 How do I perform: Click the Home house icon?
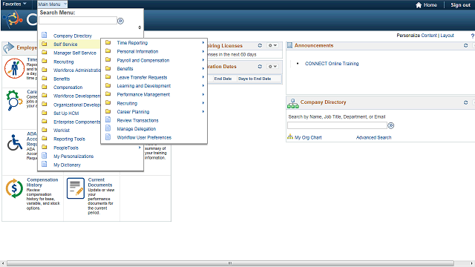[x=419, y=5]
